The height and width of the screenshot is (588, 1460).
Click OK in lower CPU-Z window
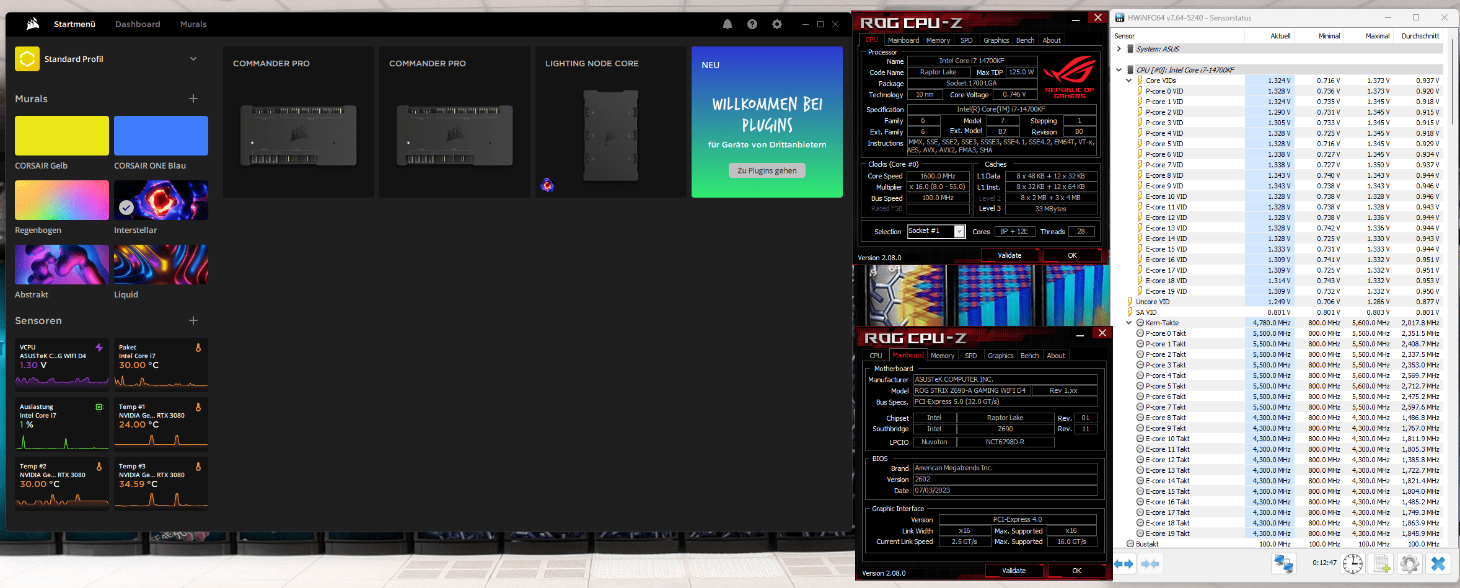point(1076,571)
